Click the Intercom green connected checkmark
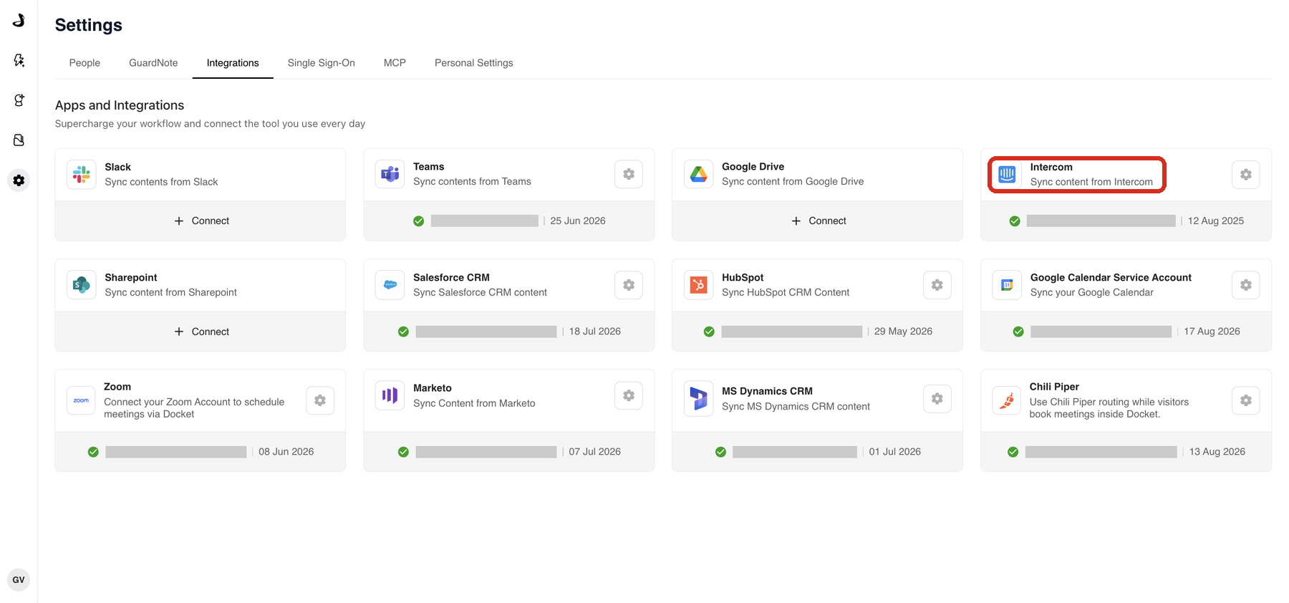 1015,221
